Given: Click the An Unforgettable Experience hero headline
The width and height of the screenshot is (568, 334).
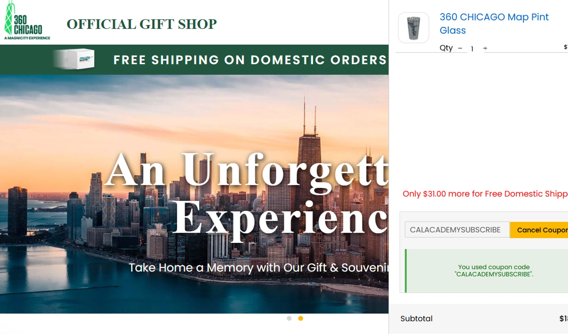Looking at the screenshot, I should [x=247, y=193].
